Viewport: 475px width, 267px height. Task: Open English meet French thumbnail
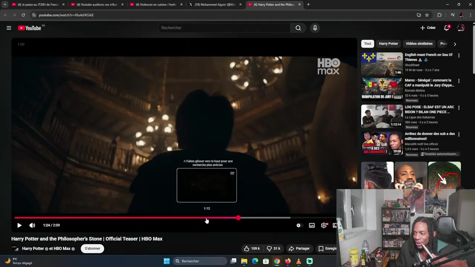point(382,64)
